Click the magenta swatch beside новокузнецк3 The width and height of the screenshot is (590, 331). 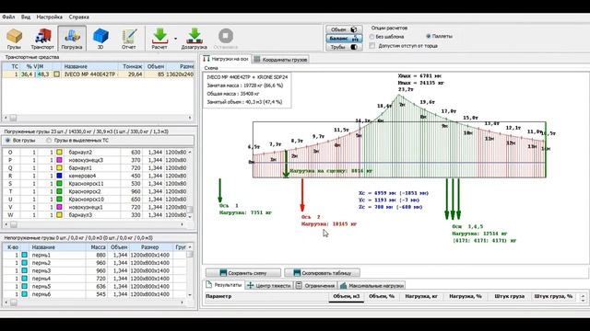(59, 160)
